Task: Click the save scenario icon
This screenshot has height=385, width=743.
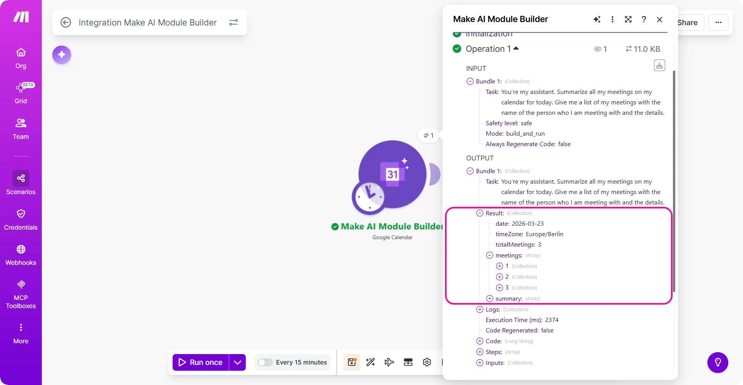Action: [x=352, y=362]
